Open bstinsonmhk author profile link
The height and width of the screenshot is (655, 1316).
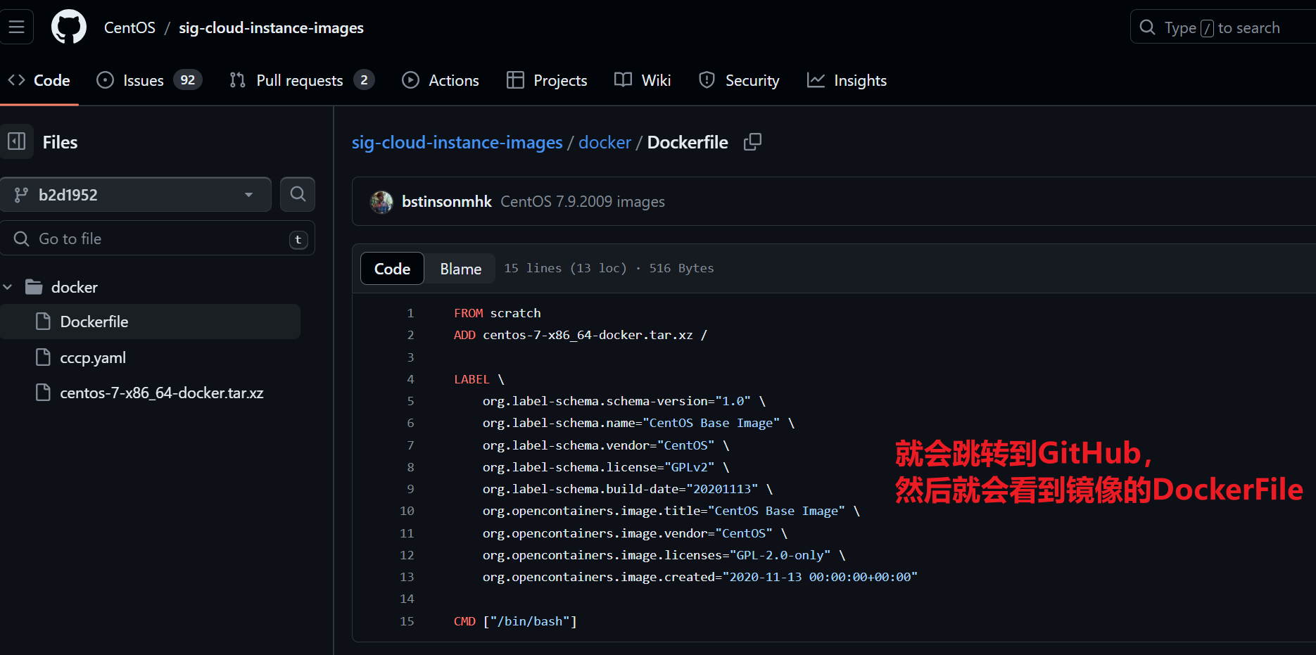pos(447,201)
